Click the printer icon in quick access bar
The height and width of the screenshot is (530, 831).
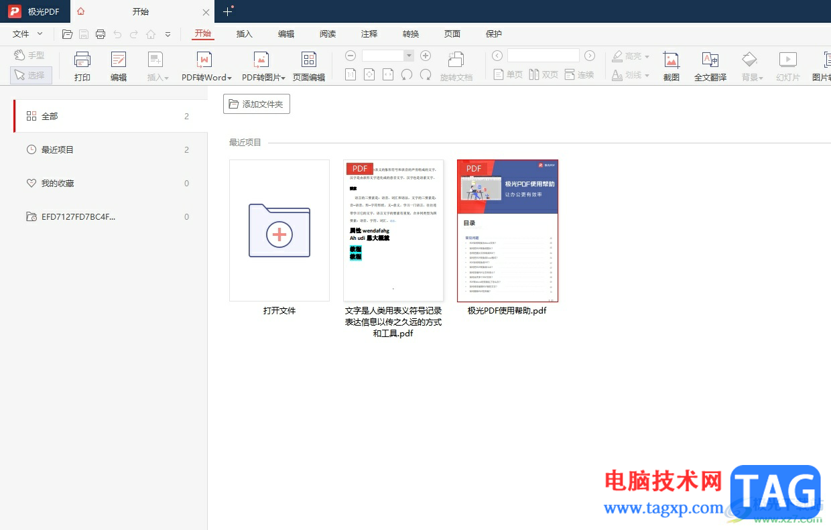point(101,34)
